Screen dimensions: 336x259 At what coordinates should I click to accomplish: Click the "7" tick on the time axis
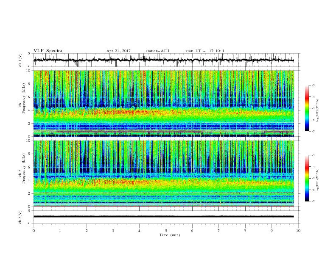coord(219,231)
